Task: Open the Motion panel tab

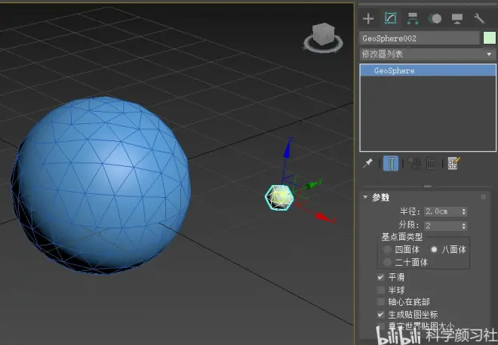Action: [435, 19]
